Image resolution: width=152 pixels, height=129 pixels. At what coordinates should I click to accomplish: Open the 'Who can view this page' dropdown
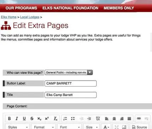pos(69,72)
